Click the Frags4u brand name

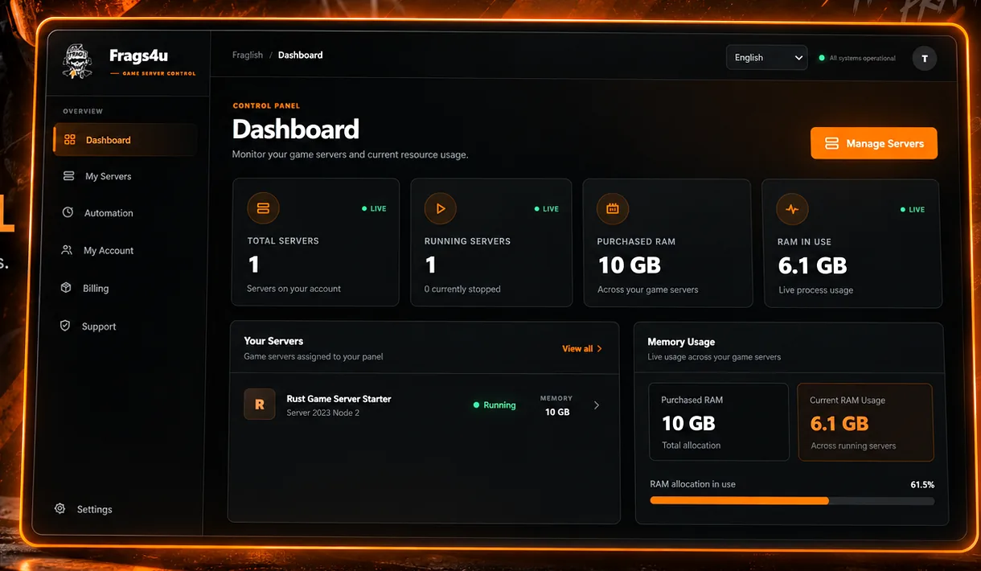coord(138,56)
